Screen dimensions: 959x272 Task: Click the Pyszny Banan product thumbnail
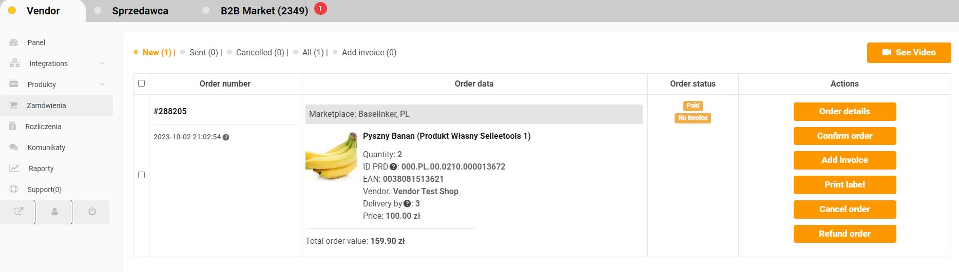[x=331, y=156]
